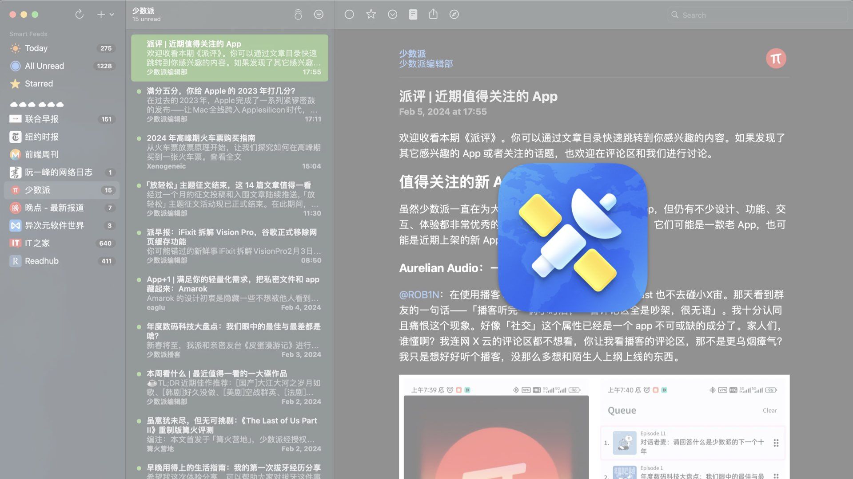Viewport: 853px width, 479px height.
Task: Mark all 少数派 articles as read
Action: click(298, 15)
